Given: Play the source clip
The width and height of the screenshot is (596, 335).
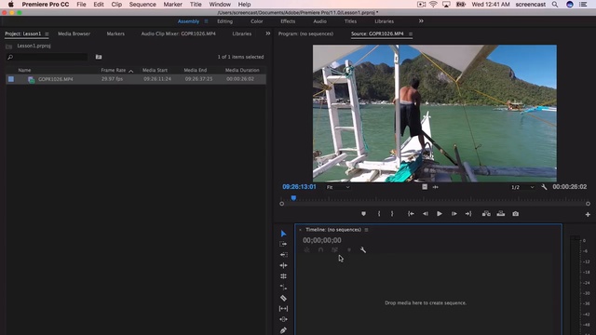Looking at the screenshot, I should 440,214.
